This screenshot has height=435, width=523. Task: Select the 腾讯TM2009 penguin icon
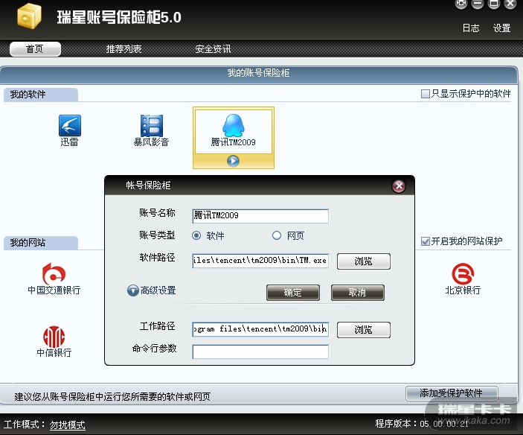233,126
